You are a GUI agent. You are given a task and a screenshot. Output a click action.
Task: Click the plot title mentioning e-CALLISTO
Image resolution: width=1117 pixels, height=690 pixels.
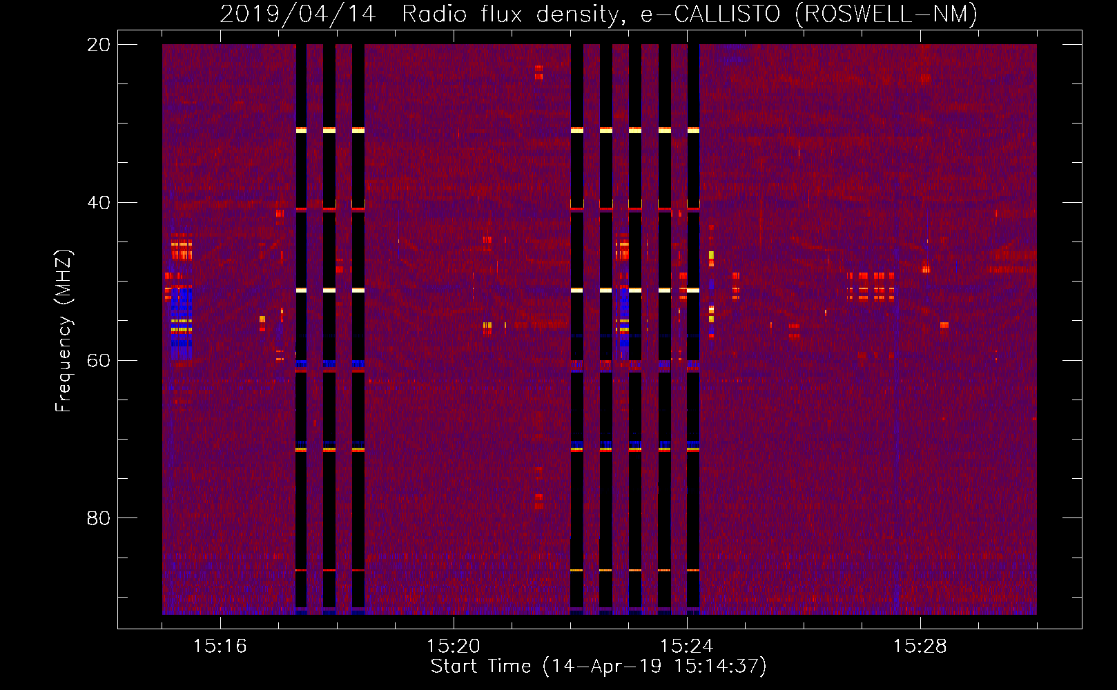click(599, 14)
